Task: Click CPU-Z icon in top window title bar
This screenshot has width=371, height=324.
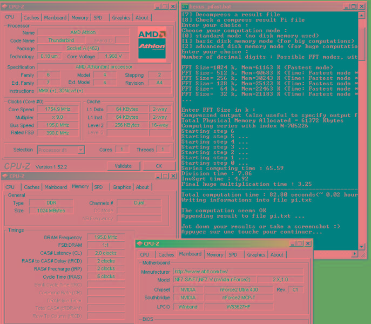Action: click(x=4, y=6)
